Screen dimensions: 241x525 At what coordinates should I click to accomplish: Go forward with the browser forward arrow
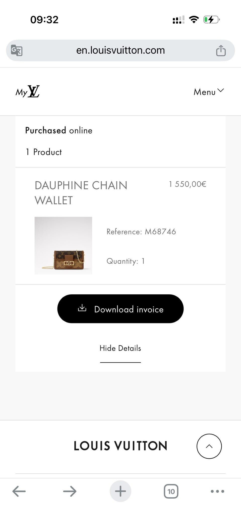[70, 491]
